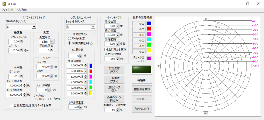This screenshot has width=264, height=120.
Task: Click blue swatch beside 1.000000G frequency
Action: click(90, 66)
